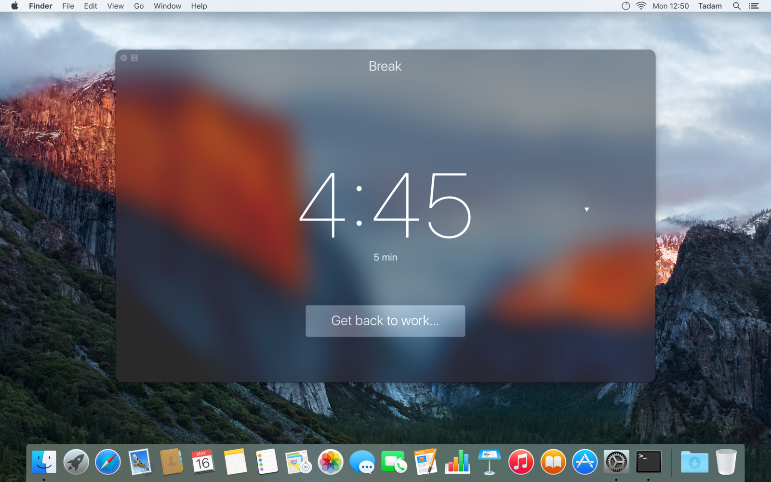
Task: Open the small triangle dropdown beside the timer
Action: click(x=586, y=209)
